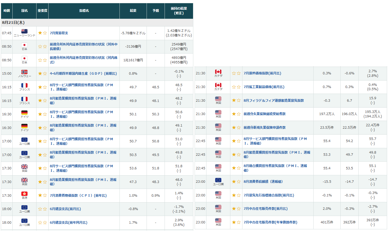Open the 8月フィラデルフィア連銀製造業景気指数 link
The image size is (389, 232).
coord(274,100)
